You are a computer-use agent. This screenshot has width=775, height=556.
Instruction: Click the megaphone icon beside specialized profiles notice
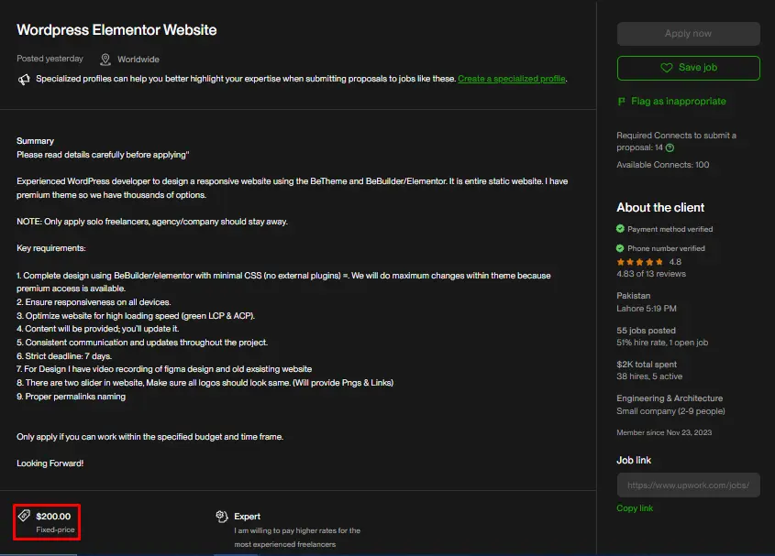(24, 80)
